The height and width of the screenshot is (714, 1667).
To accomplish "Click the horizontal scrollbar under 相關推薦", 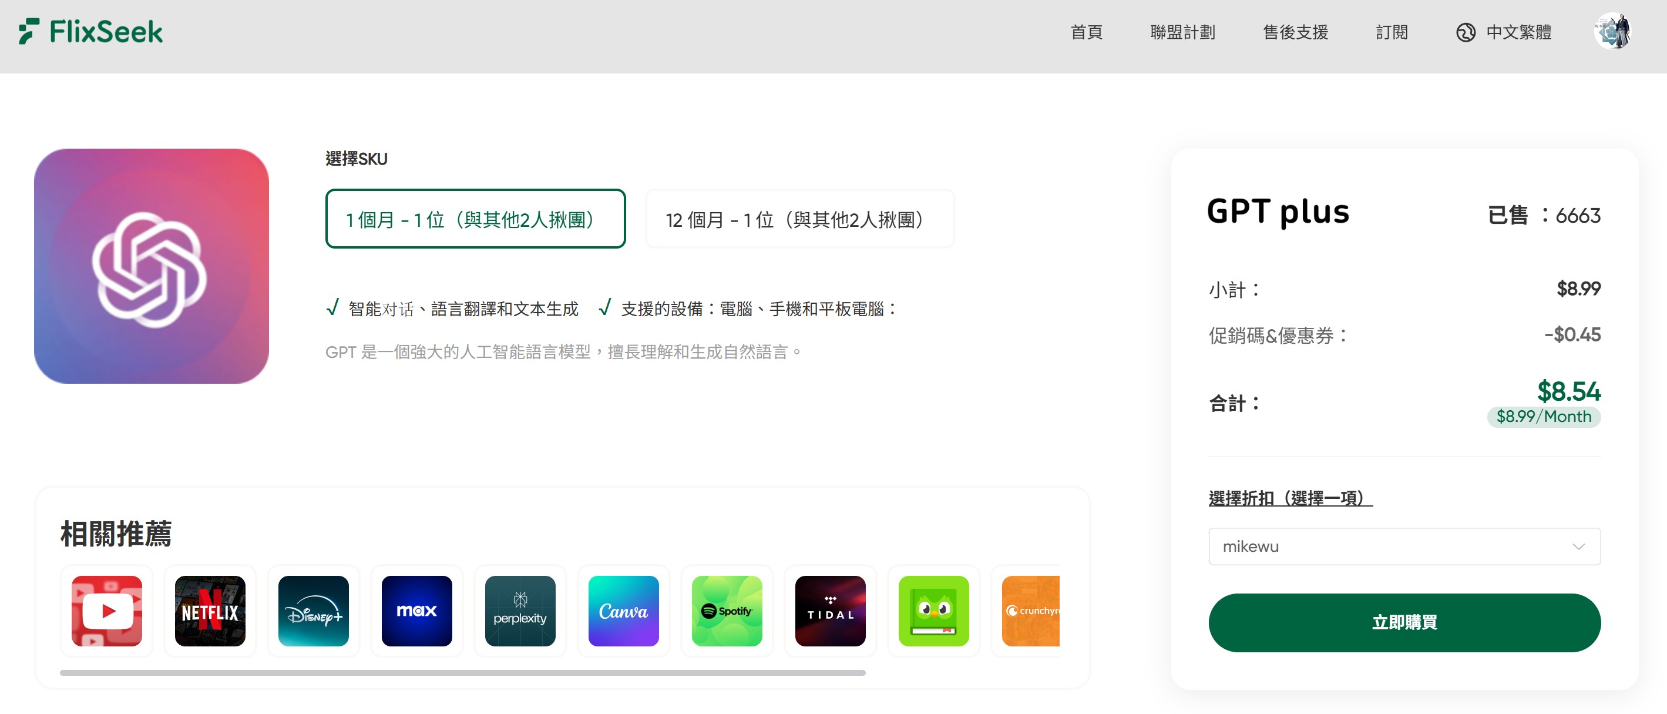I will tap(462, 673).
